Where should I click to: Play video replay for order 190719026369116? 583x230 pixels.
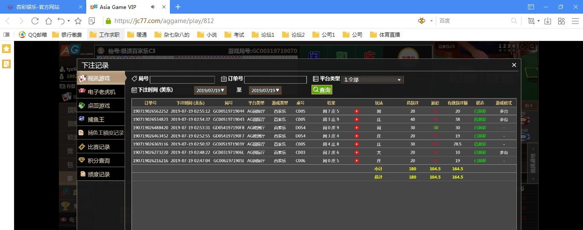[357, 144]
